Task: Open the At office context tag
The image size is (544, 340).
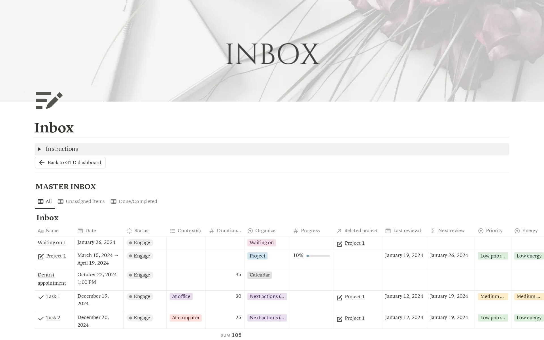Action: tap(181, 297)
